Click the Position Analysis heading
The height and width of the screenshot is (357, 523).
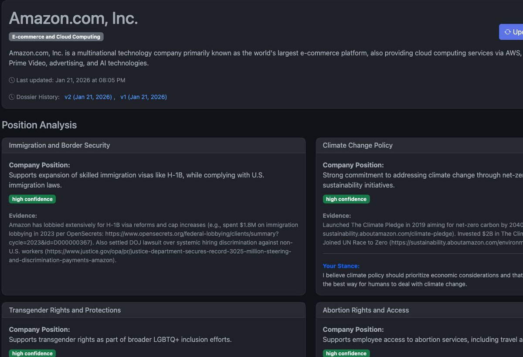point(39,125)
